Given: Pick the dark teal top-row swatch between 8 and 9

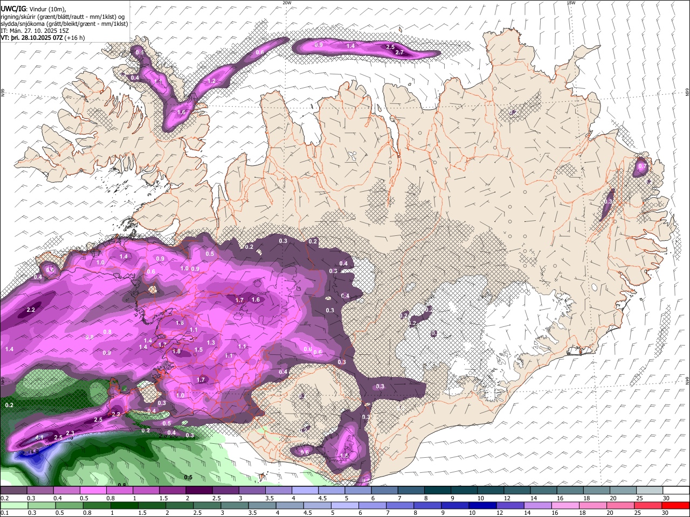Looking at the screenshot, I should click(x=437, y=490).
